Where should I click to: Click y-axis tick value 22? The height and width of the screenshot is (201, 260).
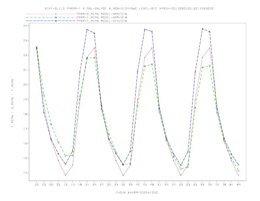coord(25,55)
